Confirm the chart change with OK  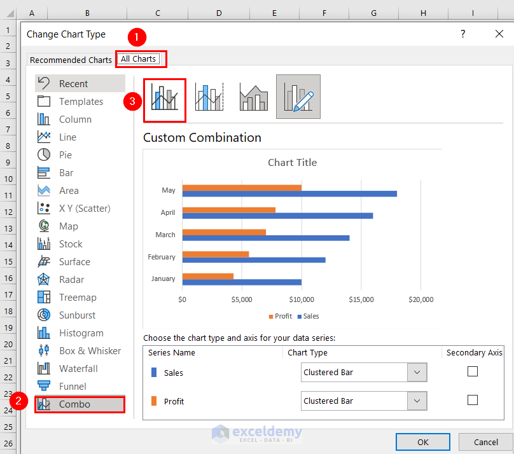pos(422,442)
